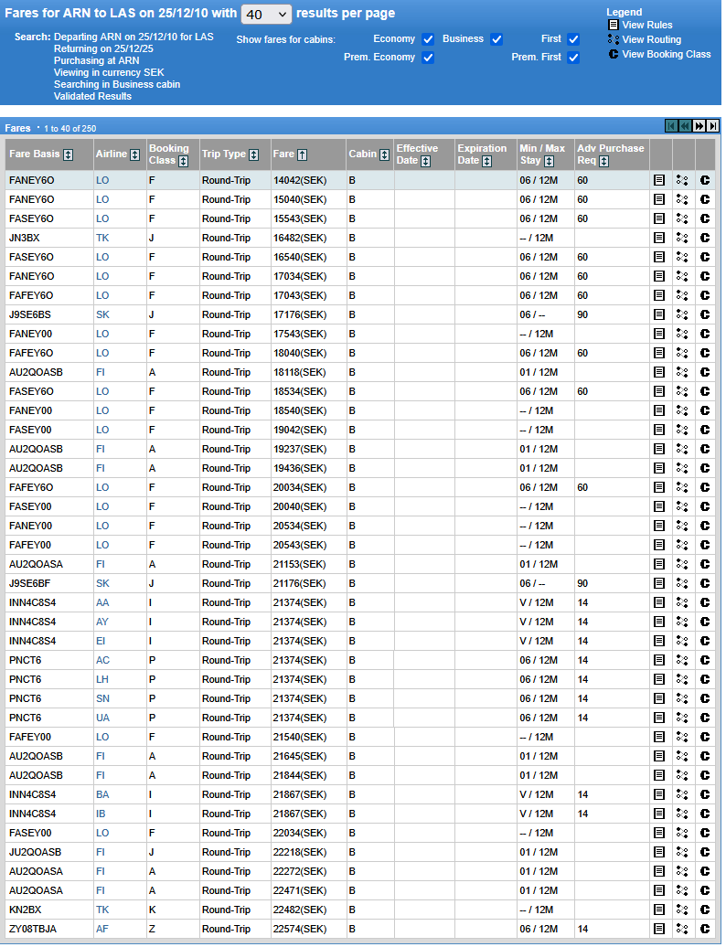Sort by Fare Basis column
Viewport: 726px width, 947px height.
(68, 154)
